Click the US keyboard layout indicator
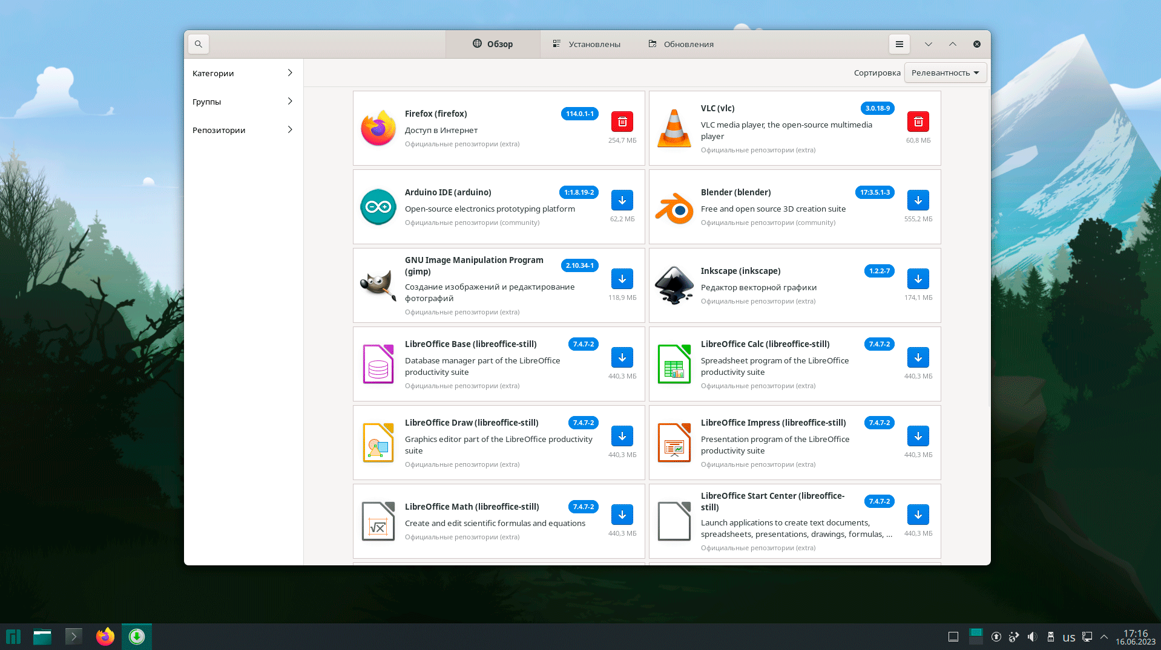The width and height of the screenshot is (1161, 650). click(x=1069, y=637)
